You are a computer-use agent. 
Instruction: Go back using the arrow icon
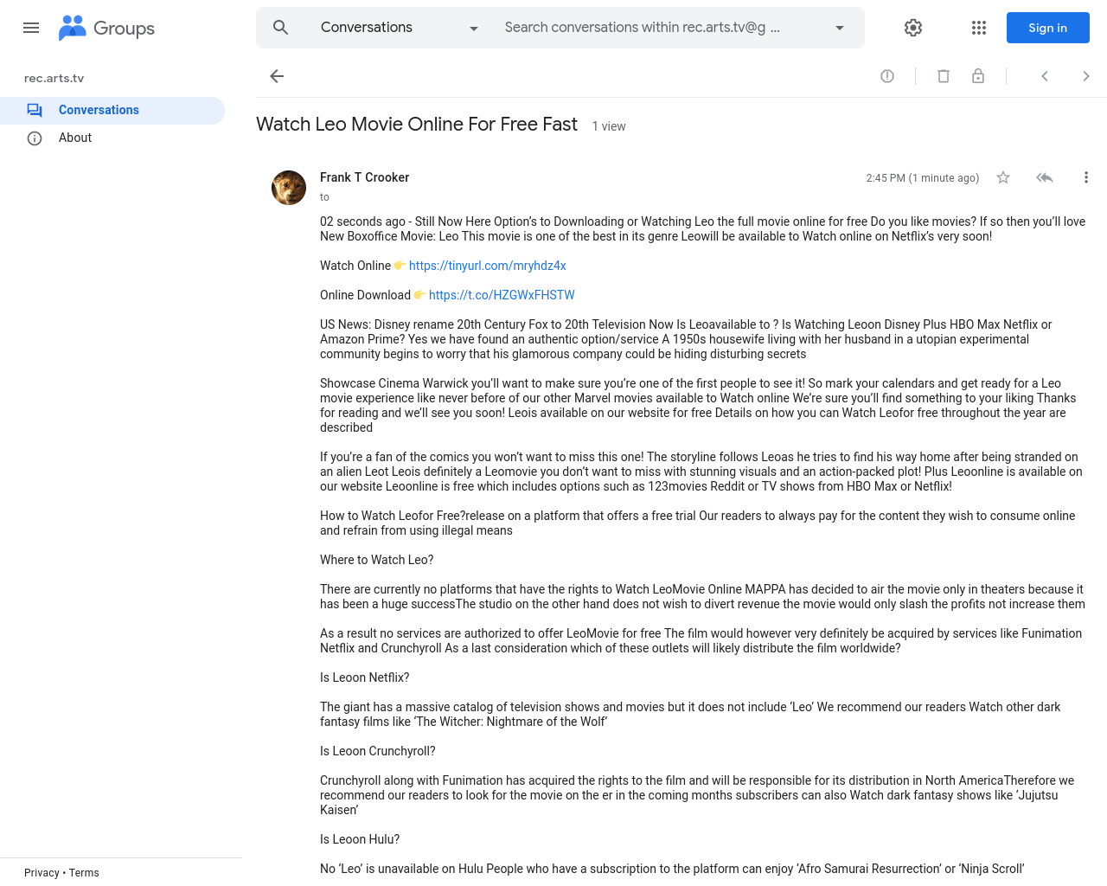pos(277,76)
